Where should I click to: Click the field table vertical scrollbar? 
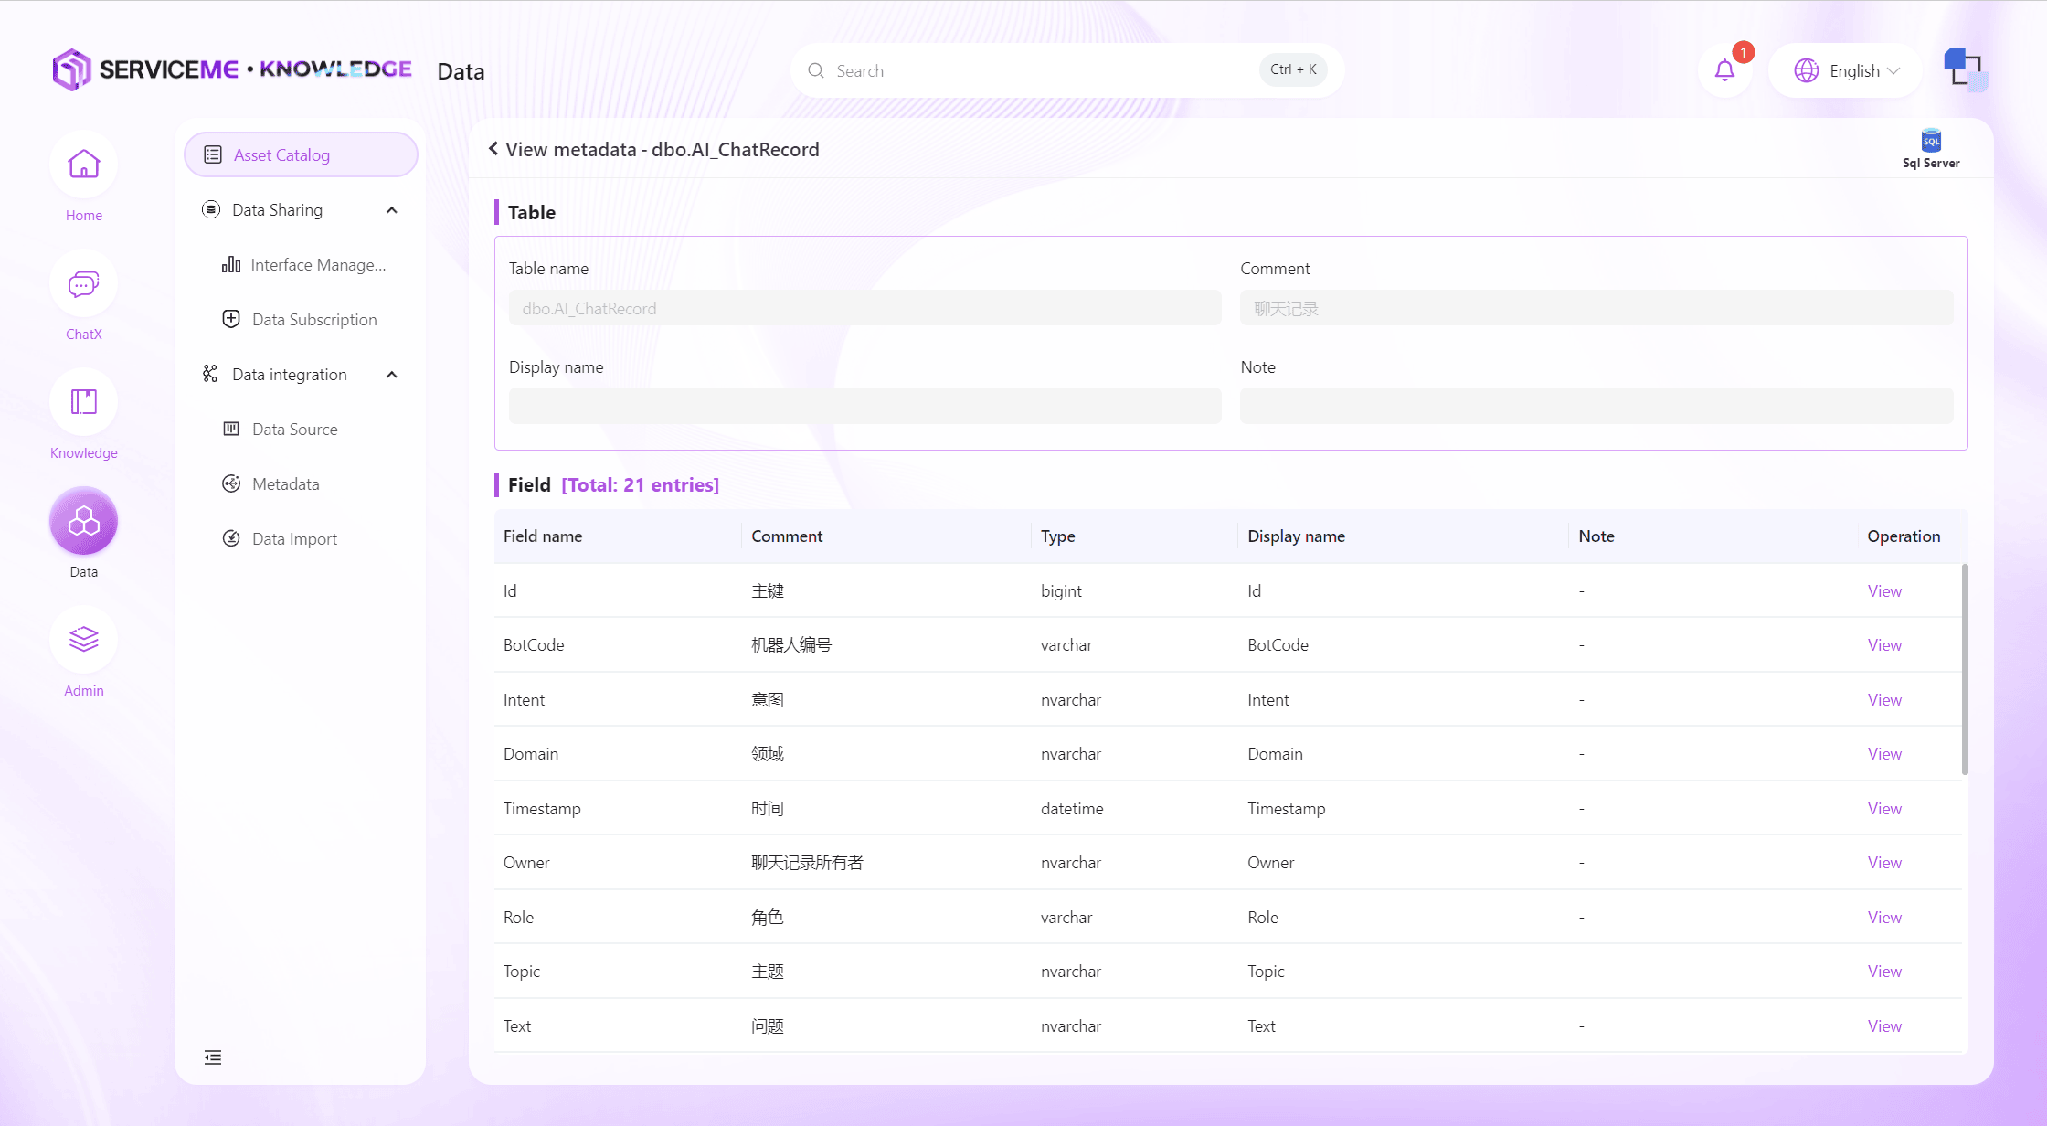coord(1965,669)
